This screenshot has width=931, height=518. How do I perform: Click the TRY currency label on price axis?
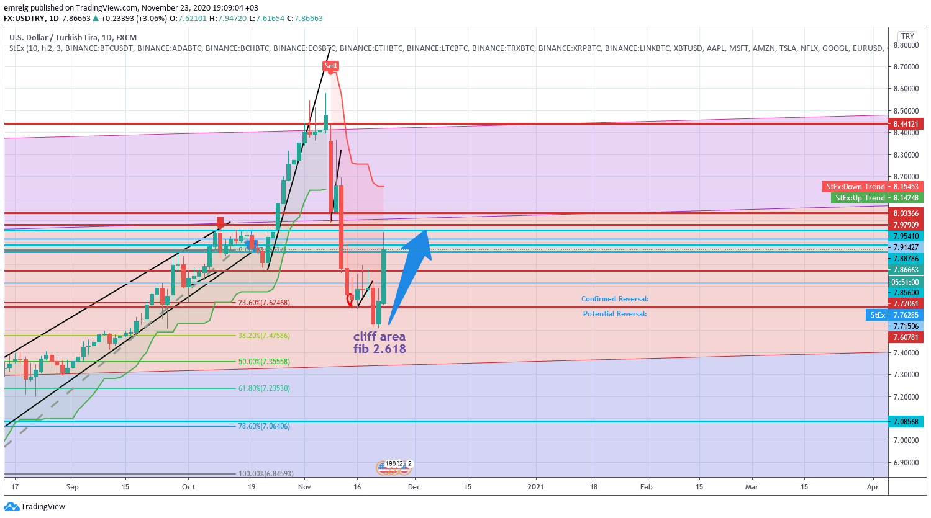pyautogui.click(x=907, y=37)
